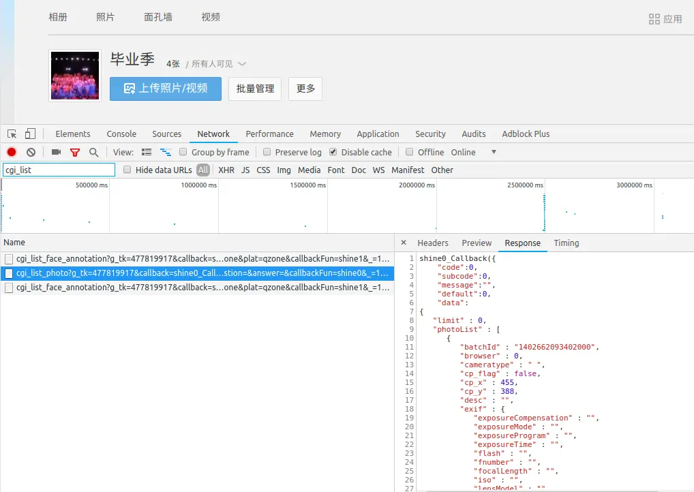Image resolution: width=694 pixels, height=492 pixels.
Task: Expand the 所有人可见 visibility dropdown
Action: [241, 63]
